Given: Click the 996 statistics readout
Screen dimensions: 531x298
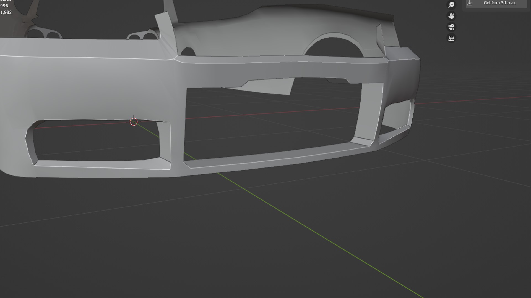Looking at the screenshot, I should pyautogui.click(x=4, y=6).
